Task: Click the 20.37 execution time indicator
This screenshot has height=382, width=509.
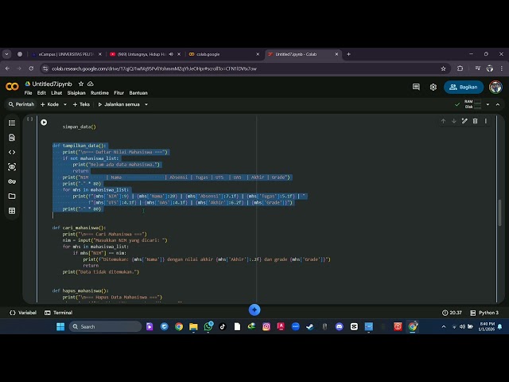Action: tap(452, 313)
